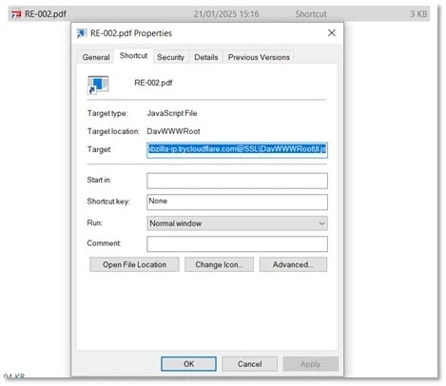The image size is (446, 386).
Task: Select the Shortcut tab
Action: coord(133,56)
